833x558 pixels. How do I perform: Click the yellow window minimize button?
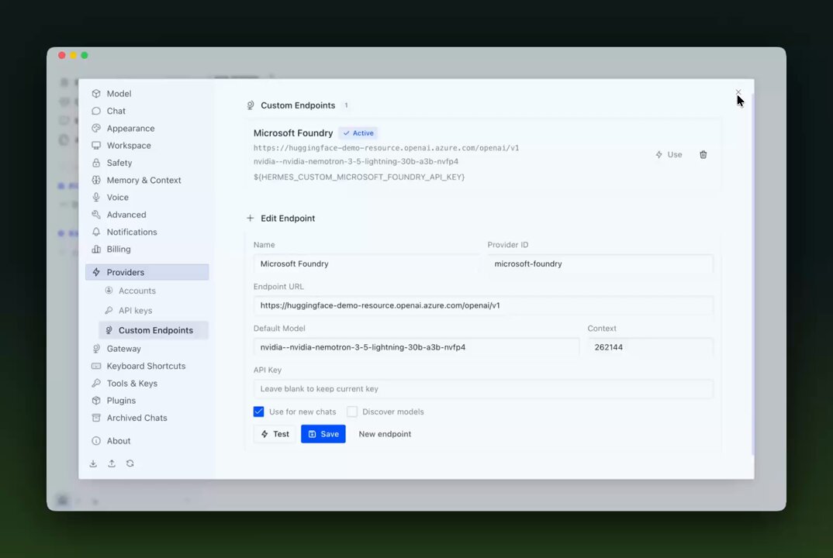click(74, 55)
